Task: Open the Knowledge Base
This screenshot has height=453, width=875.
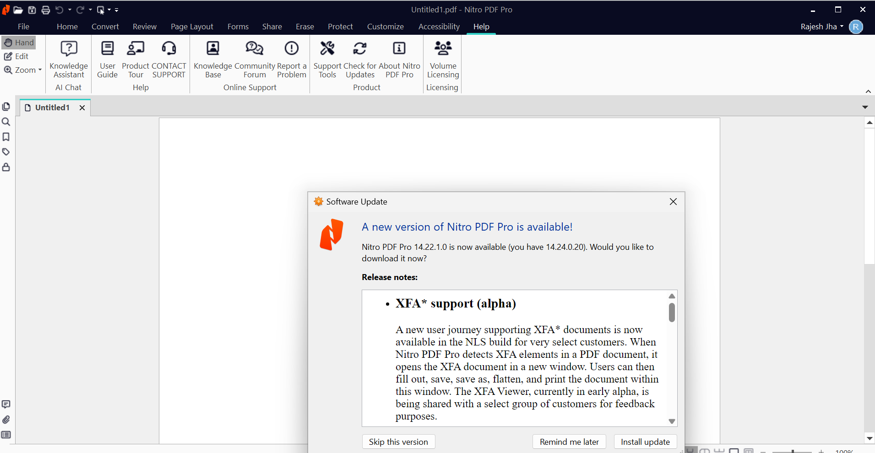Action: tap(212, 59)
